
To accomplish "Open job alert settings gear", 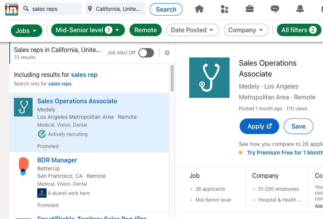I will coord(167,53).
